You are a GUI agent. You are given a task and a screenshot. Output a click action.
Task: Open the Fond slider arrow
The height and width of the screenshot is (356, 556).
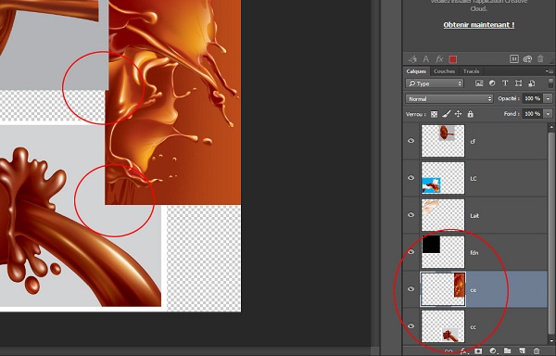(549, 114)
